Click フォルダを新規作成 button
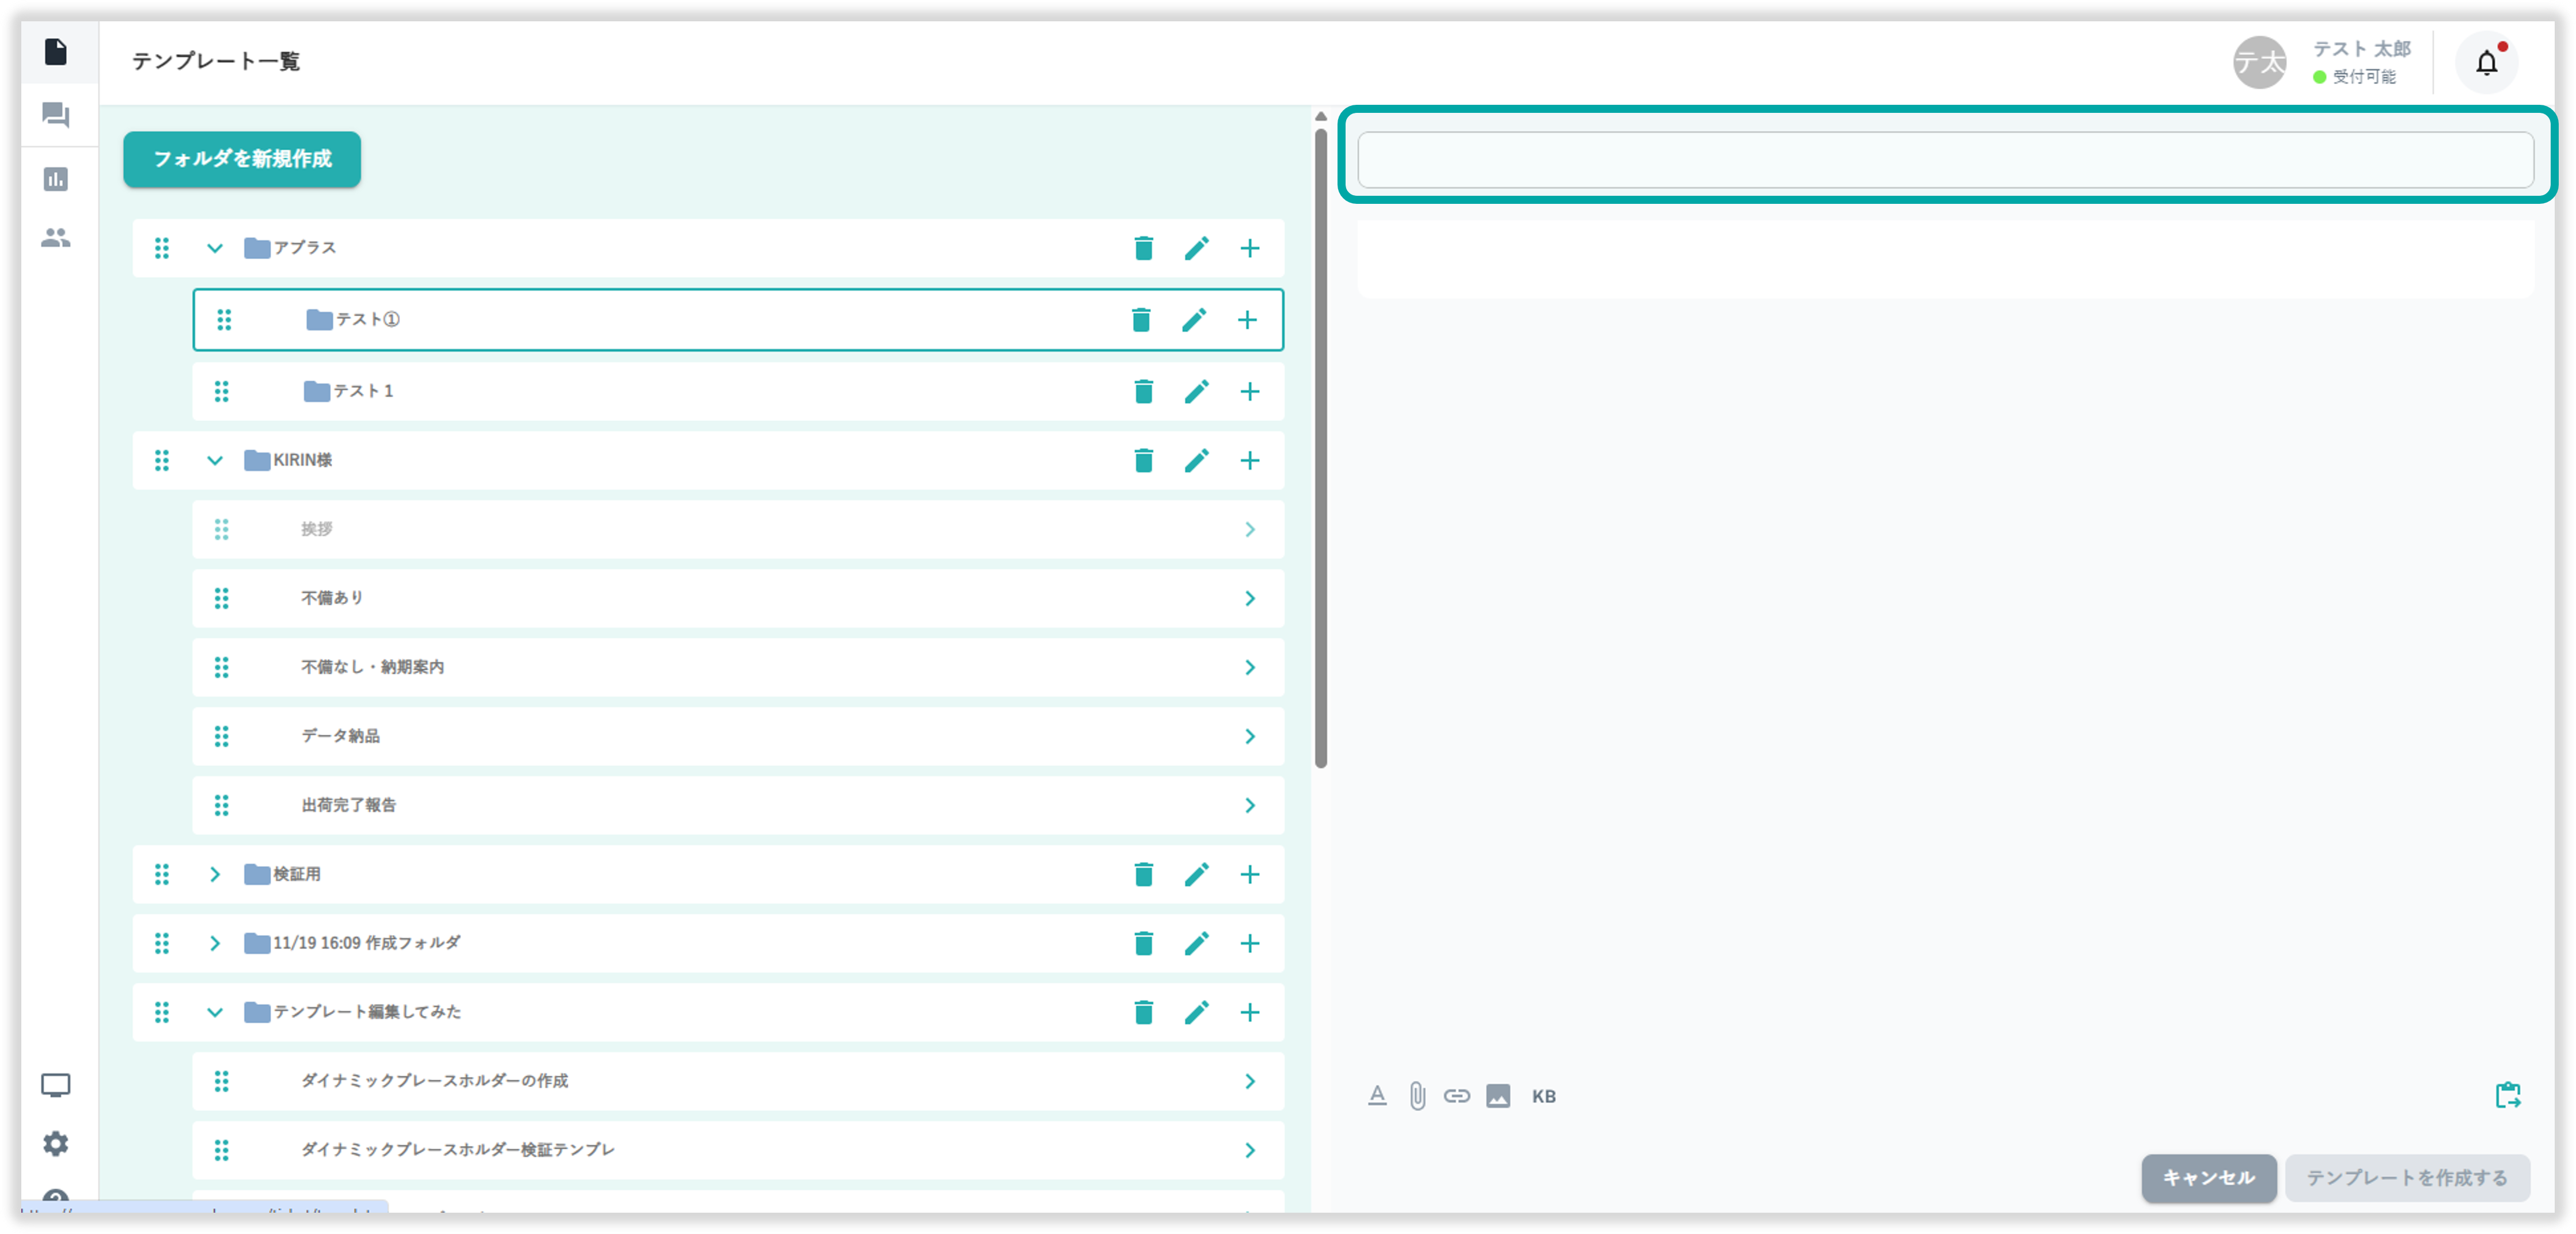Screen dimensions: 2576x1234 (x=242, y=159)
